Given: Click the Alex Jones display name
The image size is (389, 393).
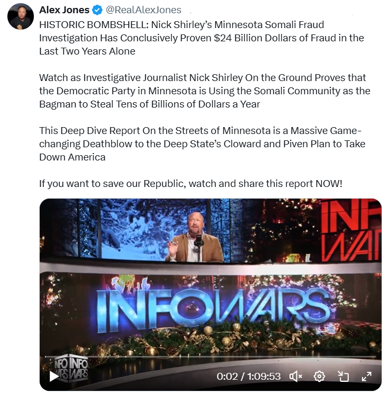Looking at the screenshot, I should coord(64,10).
